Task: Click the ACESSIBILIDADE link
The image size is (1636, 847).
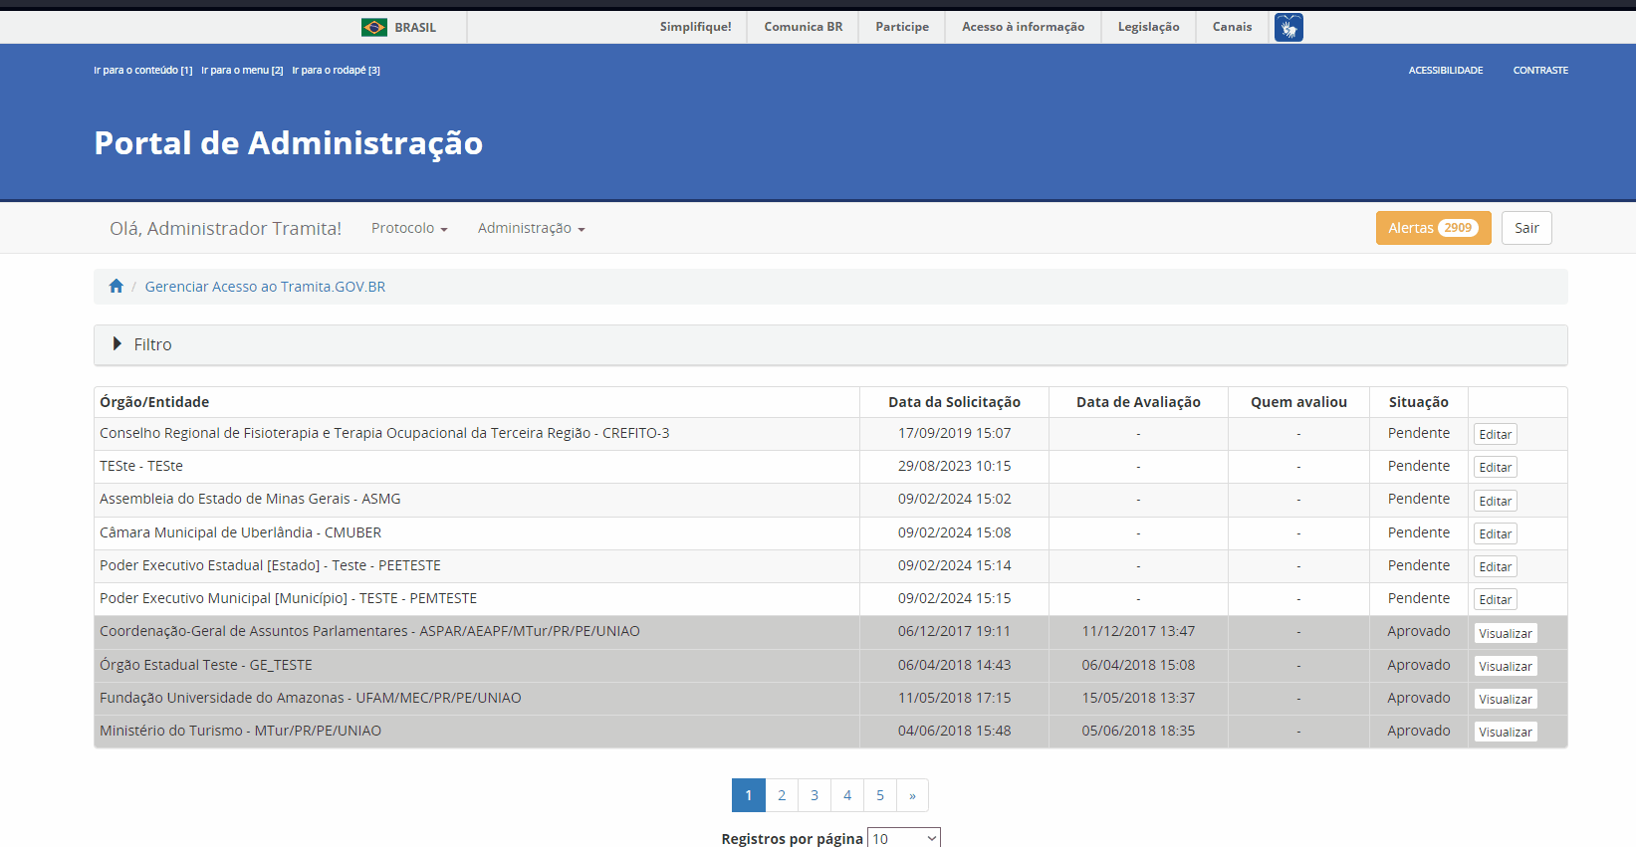Action: pyautogui.click(x=1446, y=71)
